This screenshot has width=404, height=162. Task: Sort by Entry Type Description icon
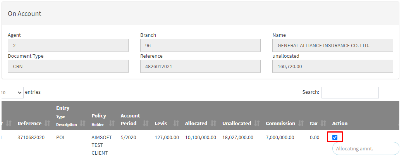click(x=83, y=124)
